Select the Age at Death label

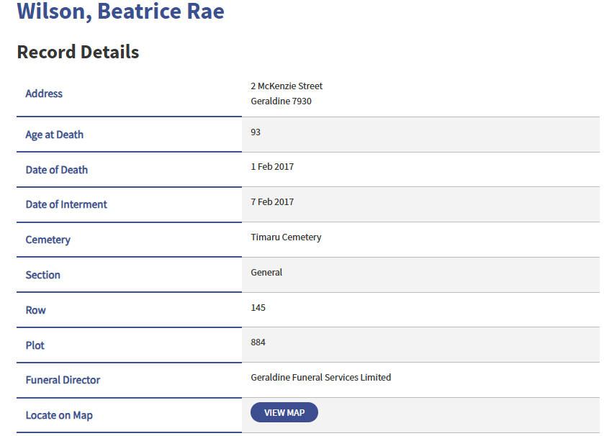(x=54, y=135)
